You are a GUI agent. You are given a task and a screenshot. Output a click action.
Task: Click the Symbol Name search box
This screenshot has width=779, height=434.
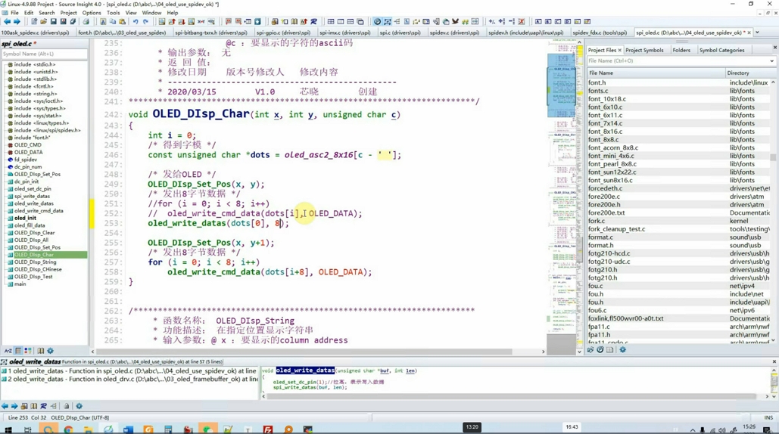coord(44,54)
